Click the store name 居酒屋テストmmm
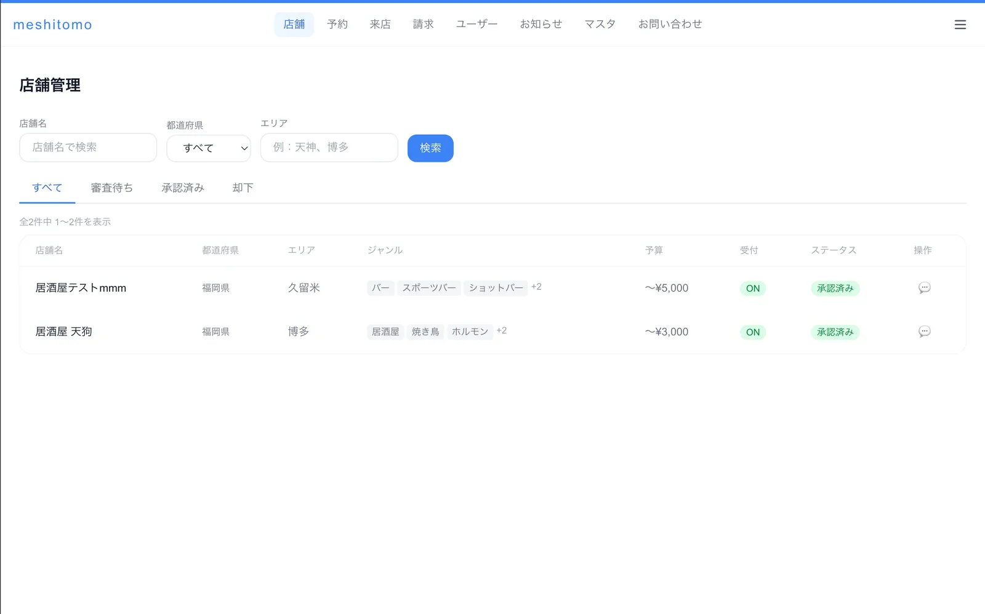 (81, 288)
